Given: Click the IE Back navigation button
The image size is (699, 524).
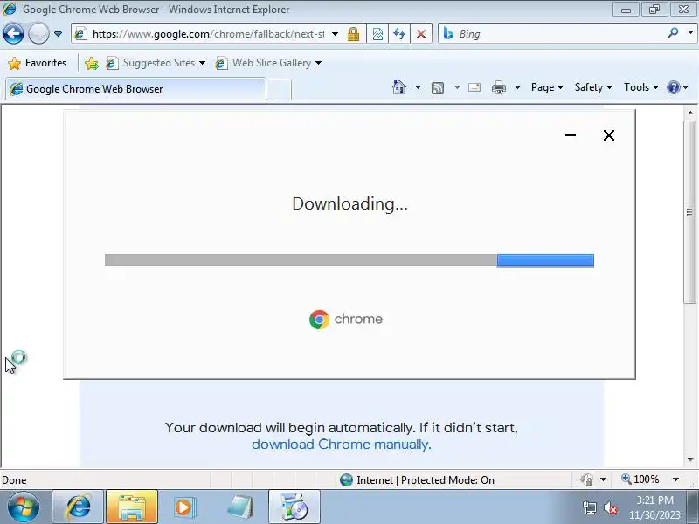Looking at the screenshot, I should [13, 33].
